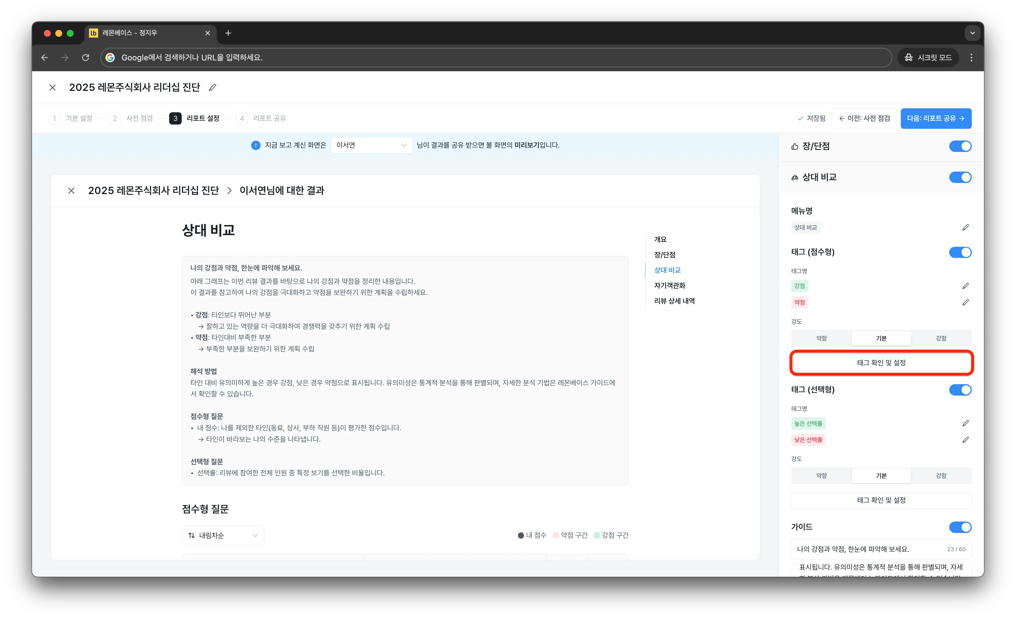Set 점수형 tag strength to 강함
The width and height of the screenshot is (1016, 619).
(941, 338)
